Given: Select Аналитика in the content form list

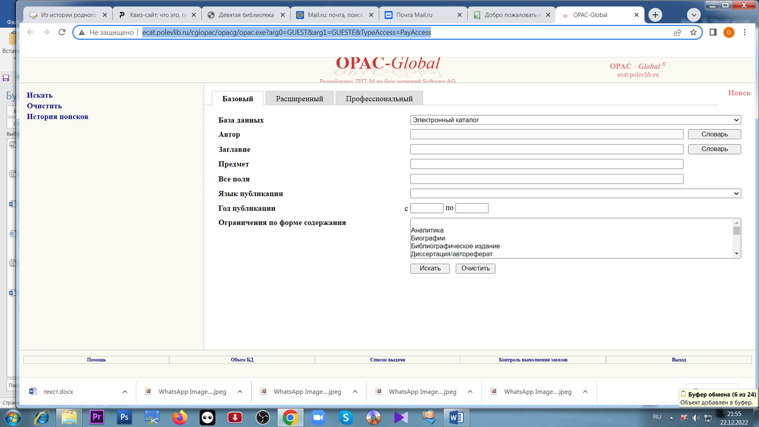Looking at the screenshot, I should pos(427,230).
